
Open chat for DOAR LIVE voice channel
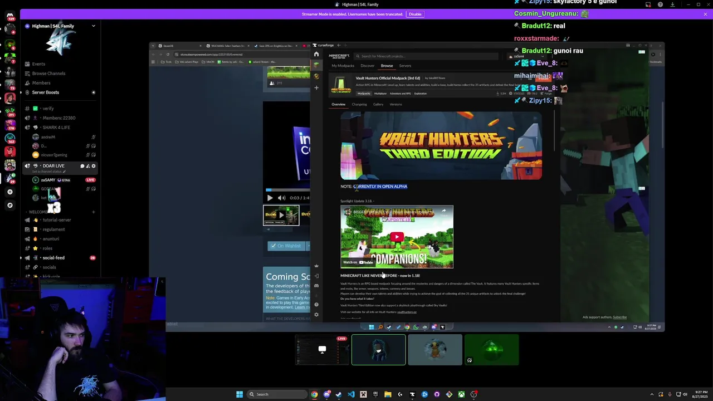82,166
